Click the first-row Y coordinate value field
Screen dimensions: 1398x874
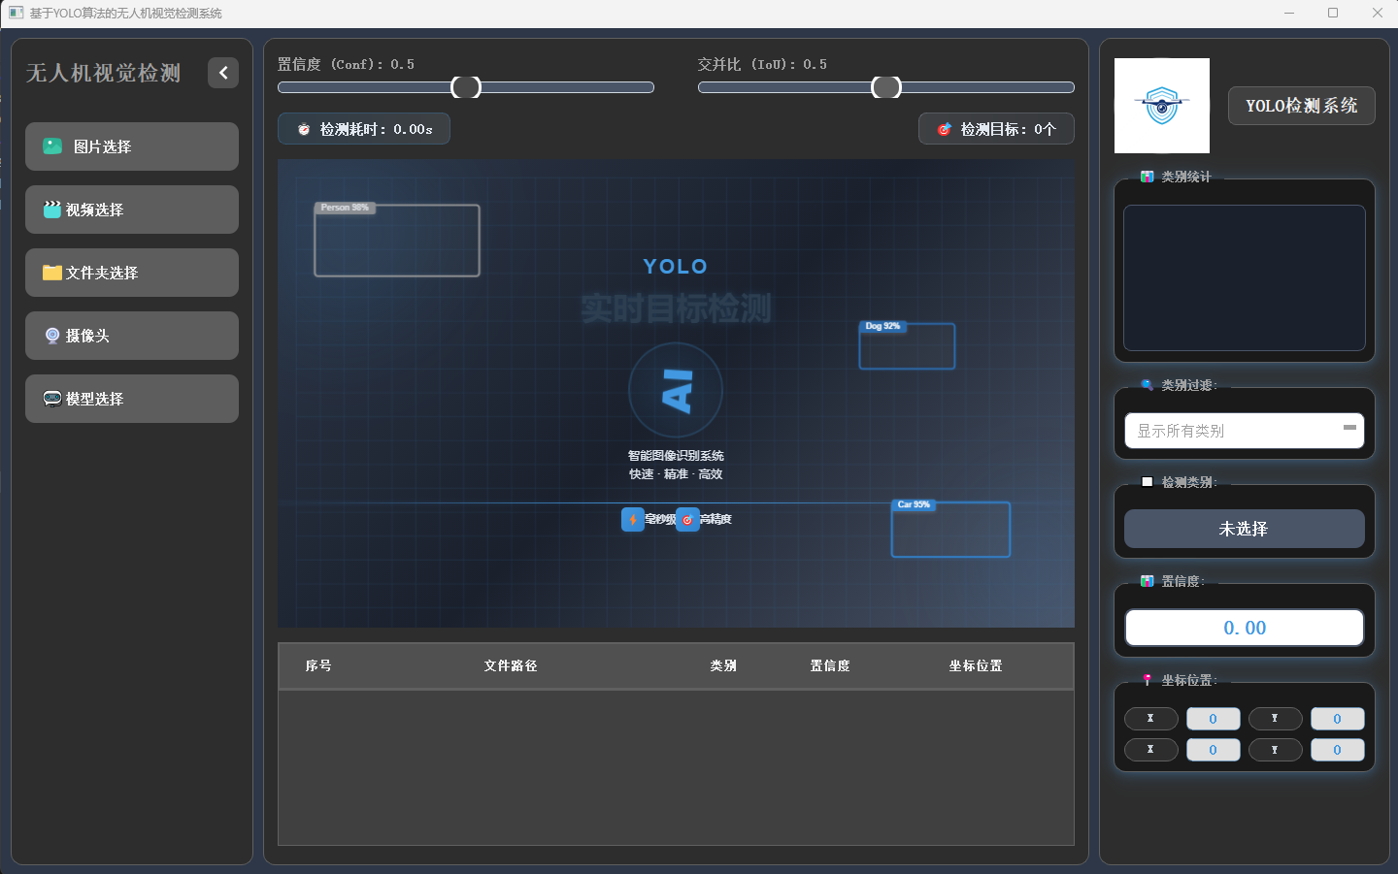1338,719
